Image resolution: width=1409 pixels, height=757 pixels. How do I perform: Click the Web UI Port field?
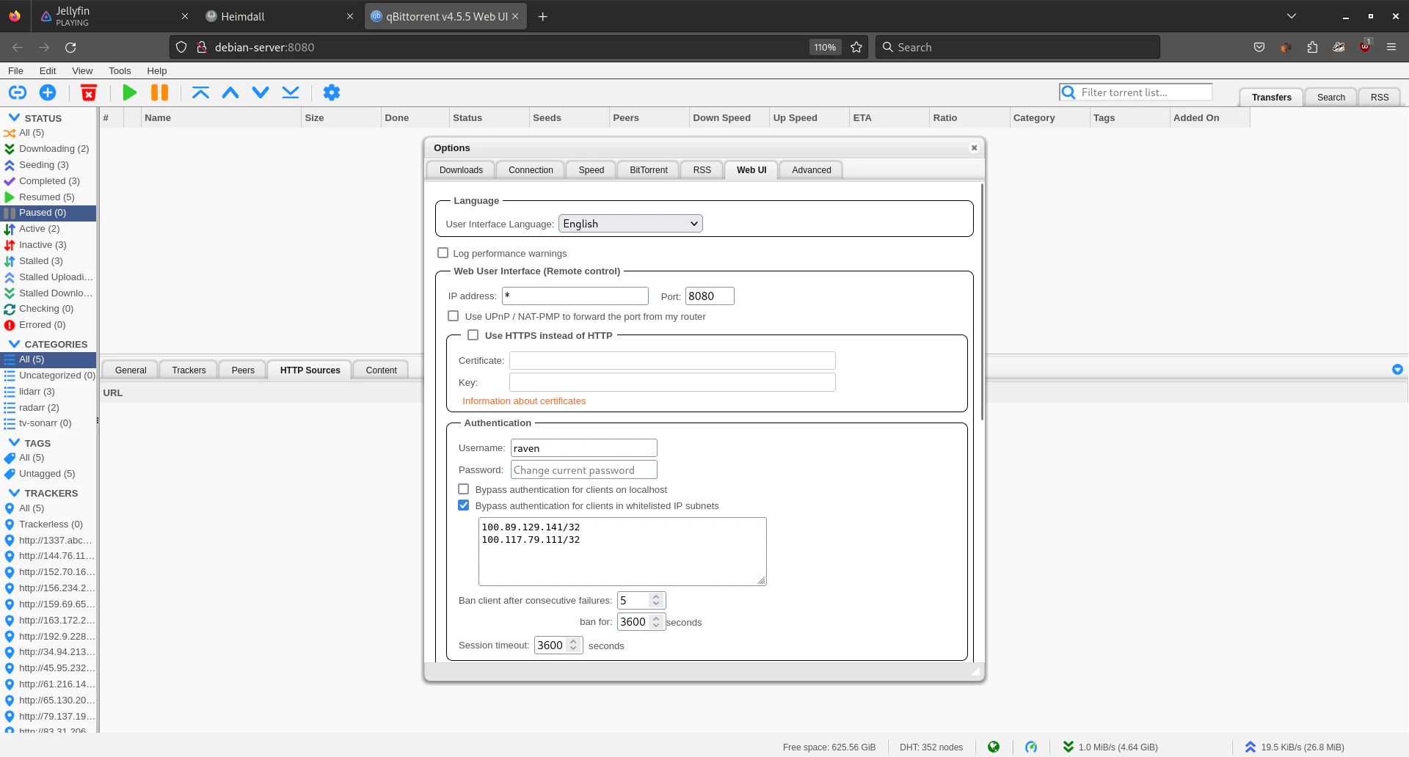click(x=710, y=296)
